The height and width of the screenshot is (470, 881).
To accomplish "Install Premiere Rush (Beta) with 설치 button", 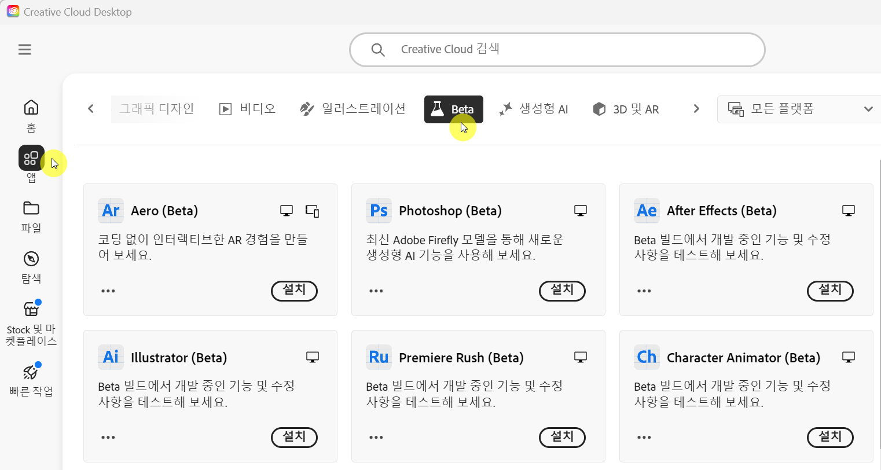I will coord(562,437).
